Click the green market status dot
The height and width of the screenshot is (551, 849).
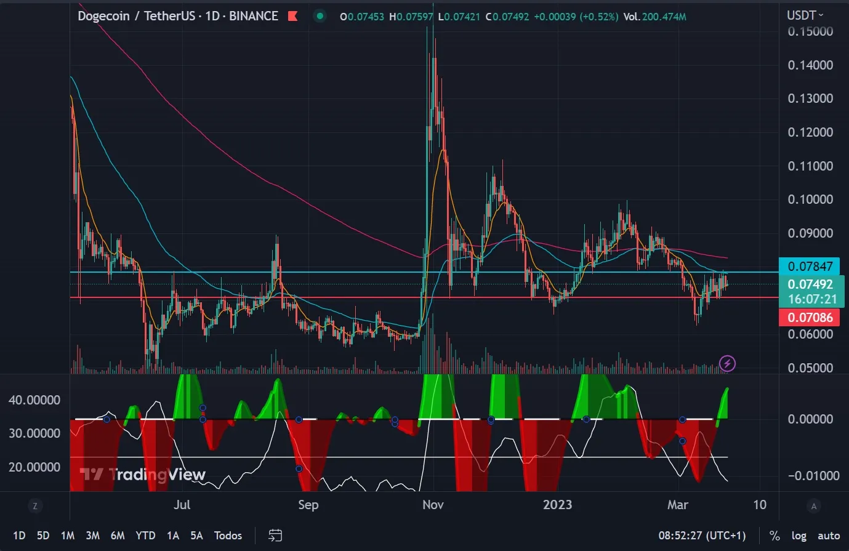pyautogui.click(x=320, y=16)
